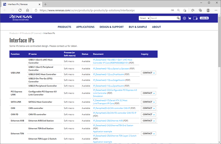The height and width of the screenshot is (144, 221).
Task: Open CAN controller CAN IP pamphlet link
Action: [111, 108]
